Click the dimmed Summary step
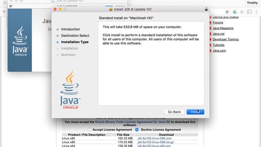261x147 pixels. click(x=68, y=55)
